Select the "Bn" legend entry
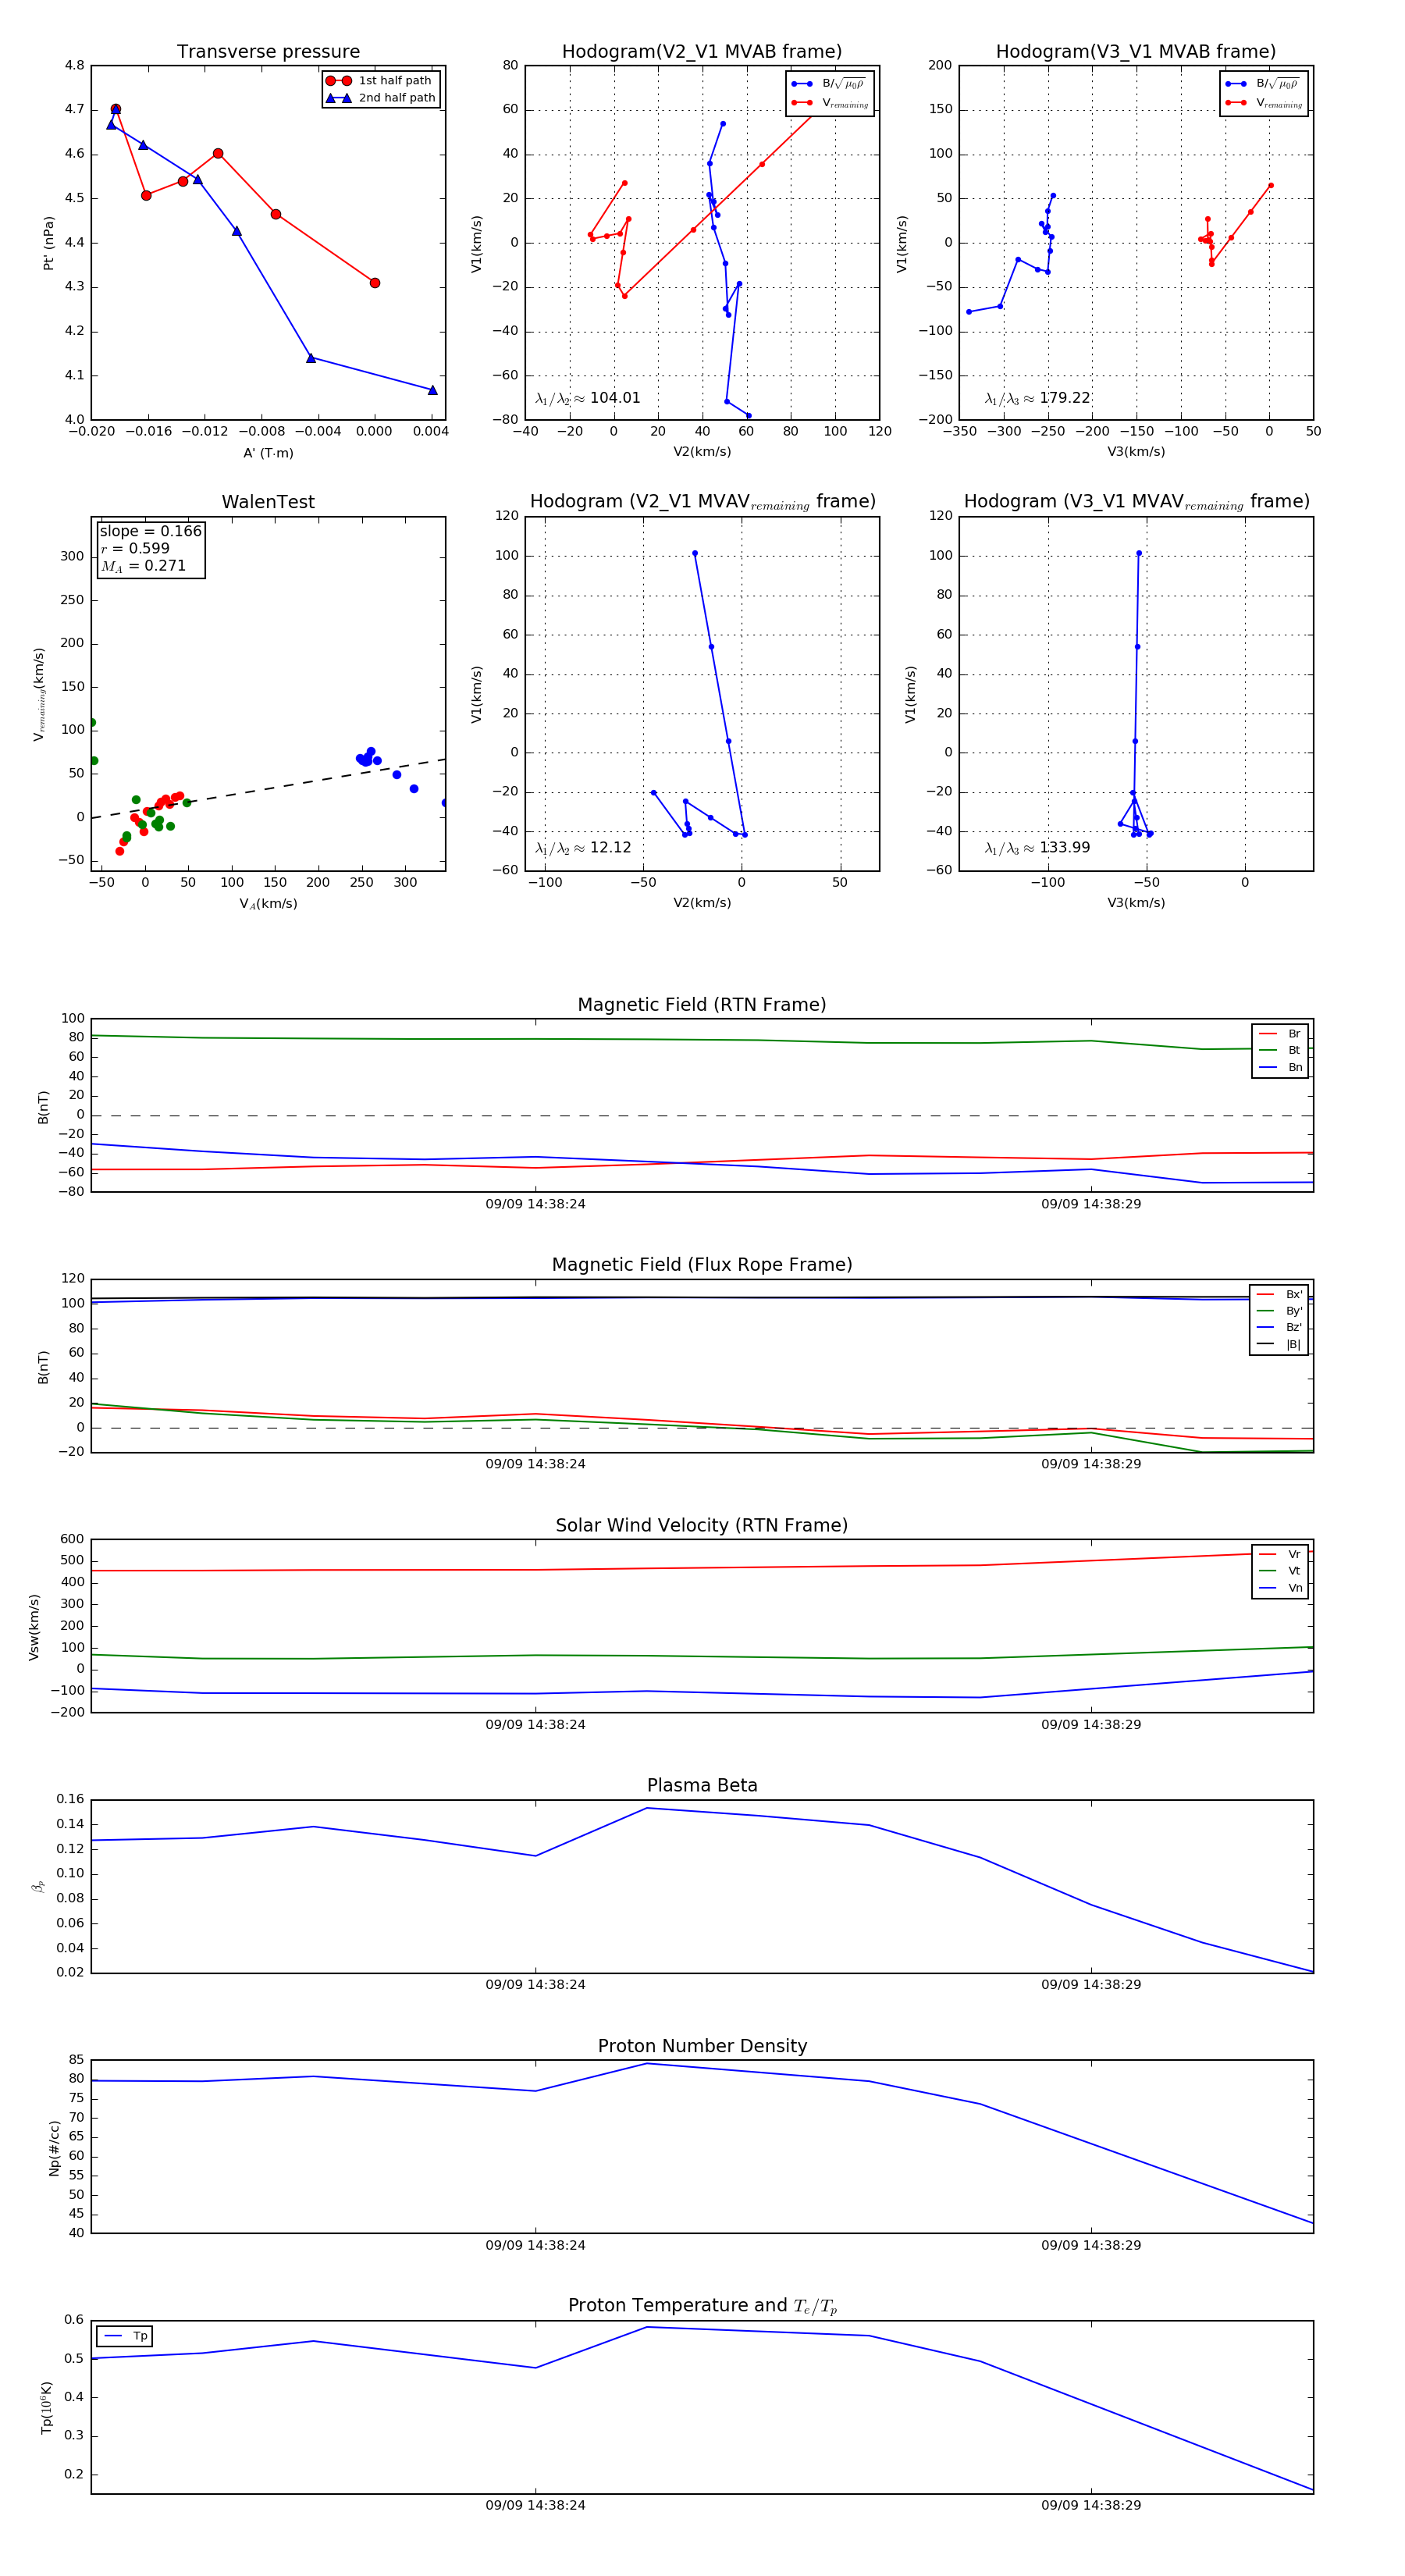 tap(1281, 1067)
